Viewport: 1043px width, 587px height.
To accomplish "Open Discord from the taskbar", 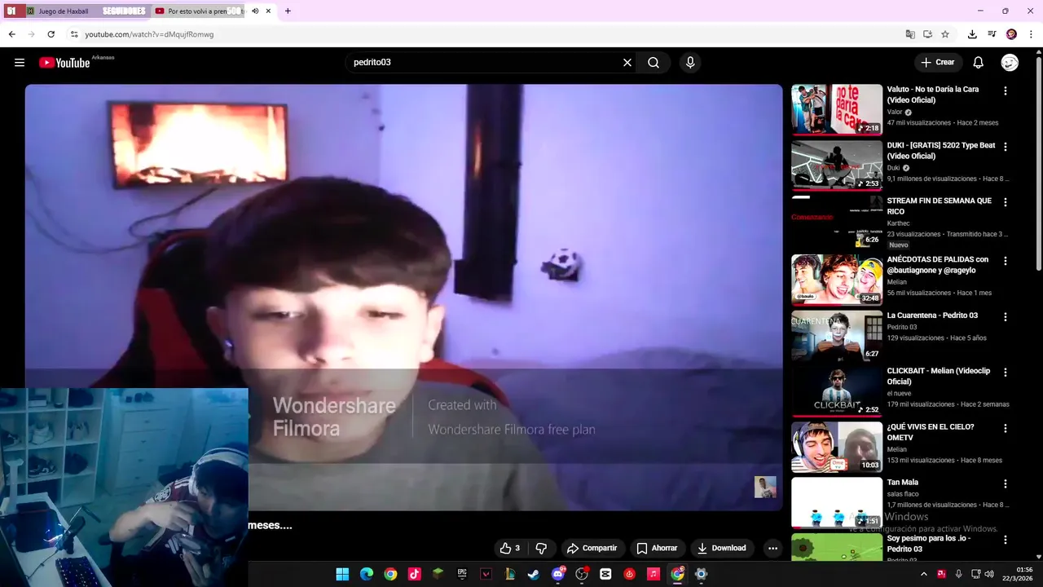I will pyautogui.click(x=558, y=574).
